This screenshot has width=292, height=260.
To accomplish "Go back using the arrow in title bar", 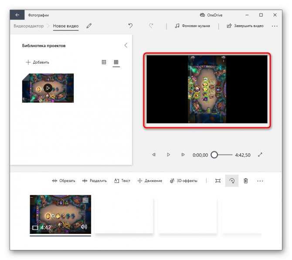I will click(x=17, y=15).
